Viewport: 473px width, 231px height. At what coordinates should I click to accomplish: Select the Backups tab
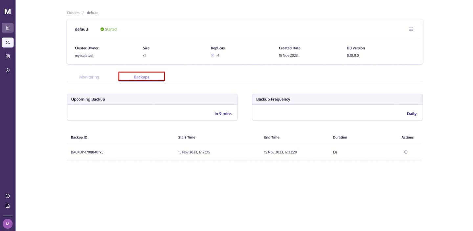142,77
